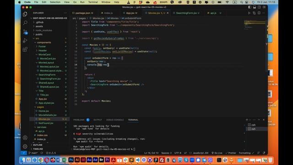The width and height of the screenshot is (293, 165).
Task: Open notifications bell in status bar
Action: tap(264, 153)
